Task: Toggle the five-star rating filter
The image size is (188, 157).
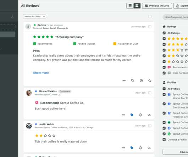Action: 164,39
